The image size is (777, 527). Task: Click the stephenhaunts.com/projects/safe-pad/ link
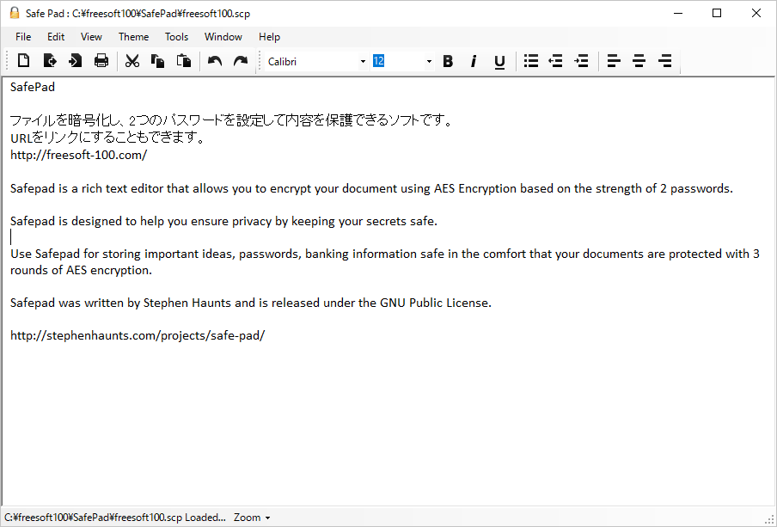coord(138,335)
